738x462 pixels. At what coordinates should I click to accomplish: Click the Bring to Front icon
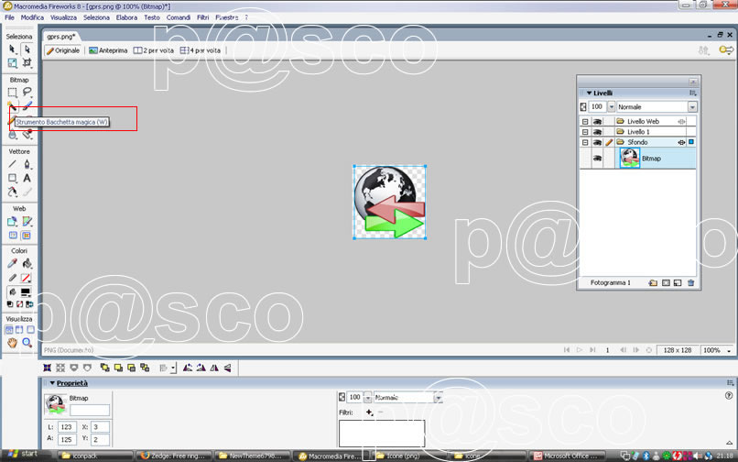pyautogui.click(x=105, y=368)
